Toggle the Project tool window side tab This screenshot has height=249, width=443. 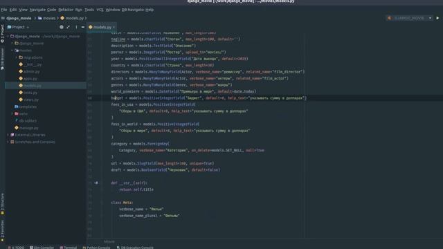click(x=2, y=33)
